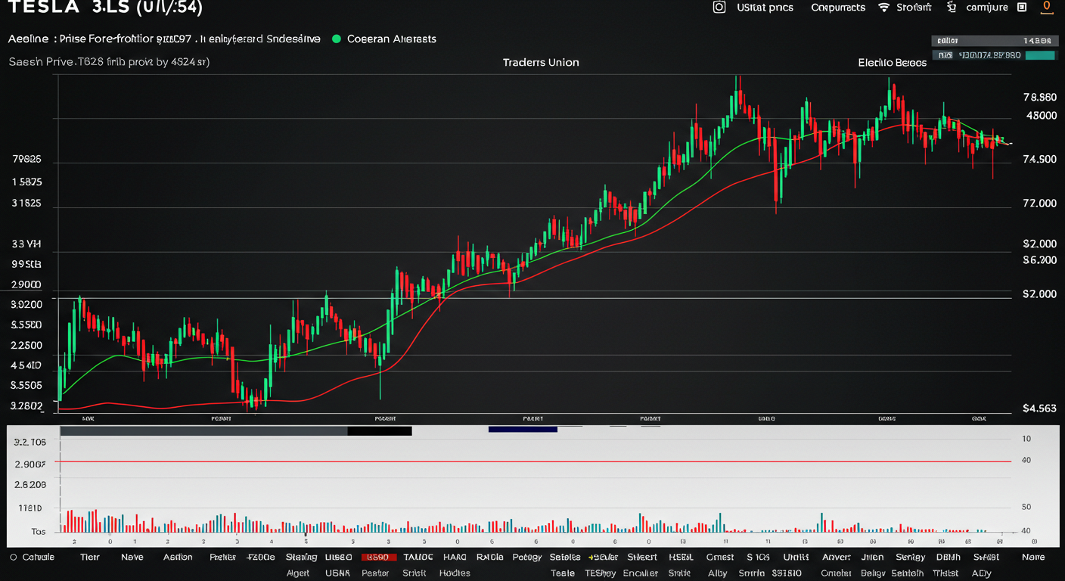Click the "Slheert" bottom bar item
This screenshot has height=581, width=1065.
(641, 557)
